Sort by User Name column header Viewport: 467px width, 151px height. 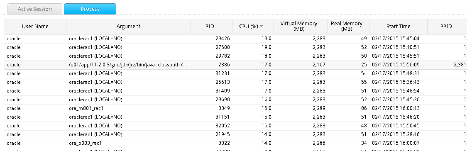[x=35, y=27]
